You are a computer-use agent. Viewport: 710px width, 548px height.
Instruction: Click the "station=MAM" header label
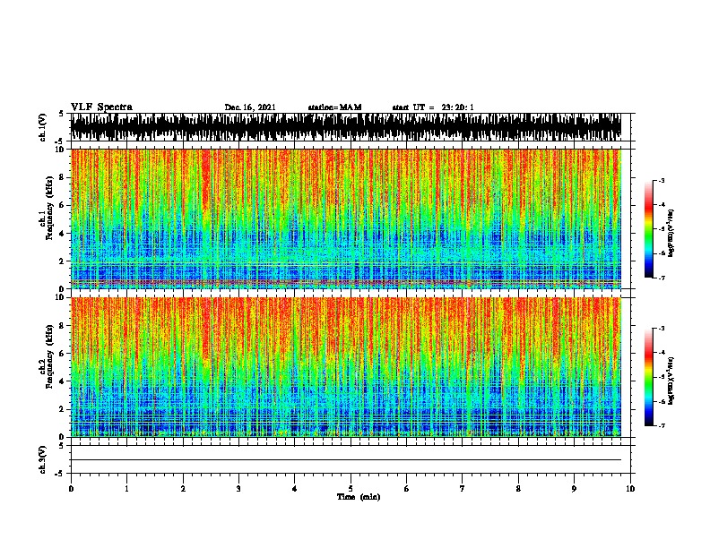tap(334, 107)
